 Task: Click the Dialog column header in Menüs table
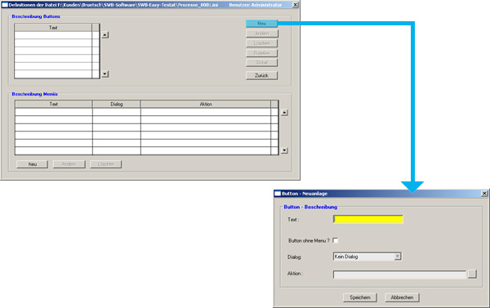[117, 104]
